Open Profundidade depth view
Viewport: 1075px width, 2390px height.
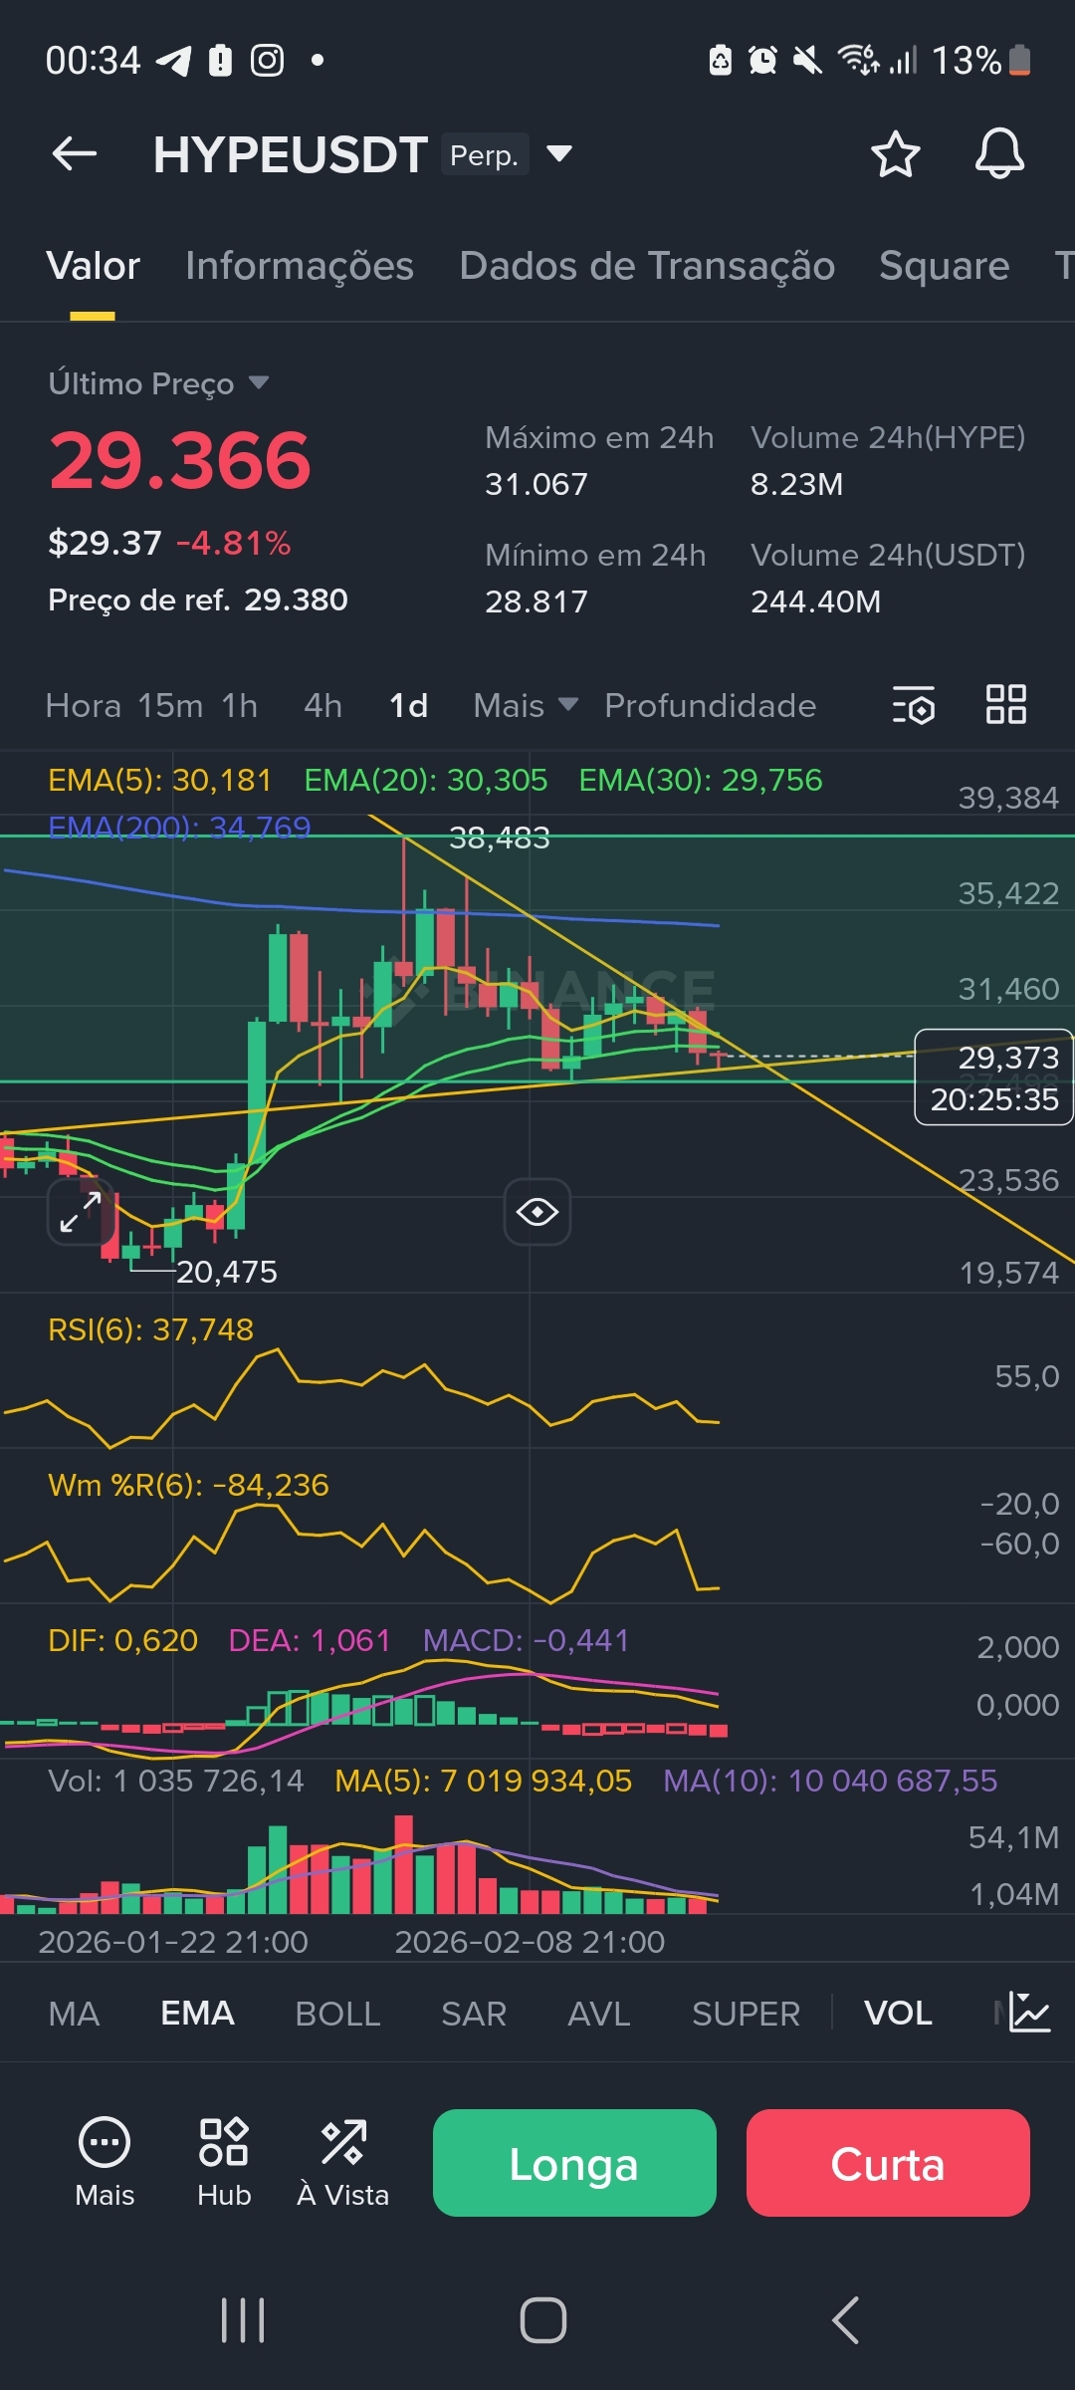tap(711, 705)
